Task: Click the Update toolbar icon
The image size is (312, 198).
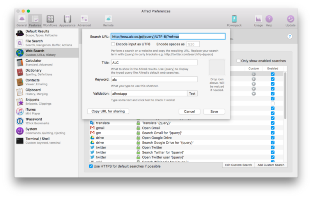Action: [291, 21]
